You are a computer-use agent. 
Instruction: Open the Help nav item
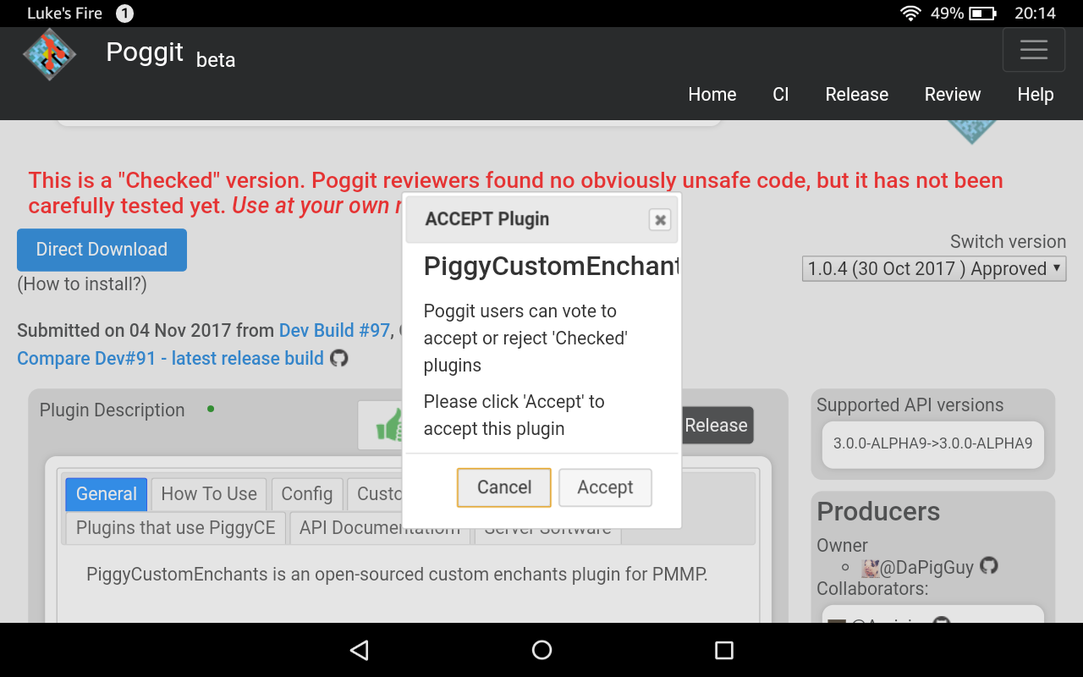click(1036, 95)
